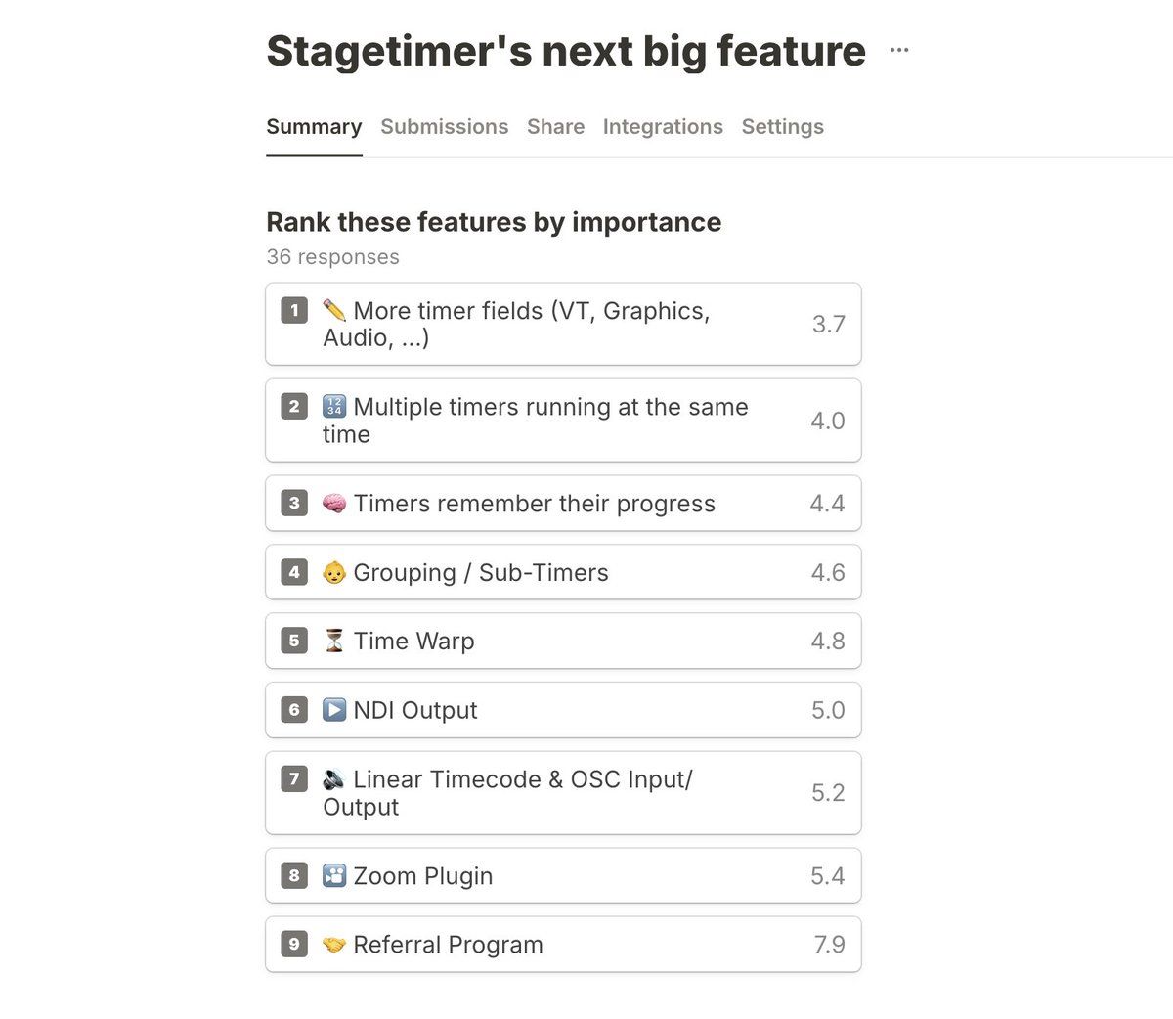Go to the Integrations tab
Viewport: 1173px width, 1019px height.
pos(663,127)
